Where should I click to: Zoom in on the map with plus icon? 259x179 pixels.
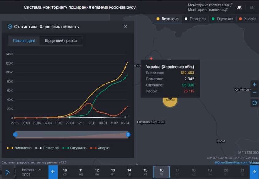pyautogui.click(x=254, y=84)
